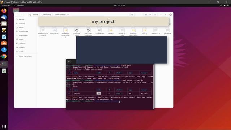Select the server.js file icon

[111, 30]
